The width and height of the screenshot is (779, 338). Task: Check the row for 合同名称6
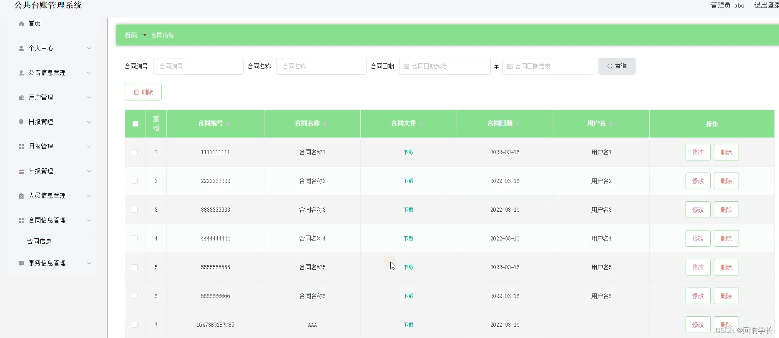click(x=135, y=296)
